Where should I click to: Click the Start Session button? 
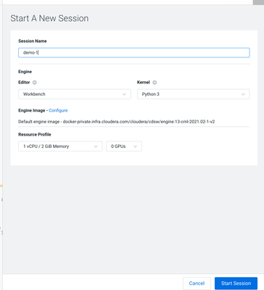pyautogui.click(x=236, y=283)
